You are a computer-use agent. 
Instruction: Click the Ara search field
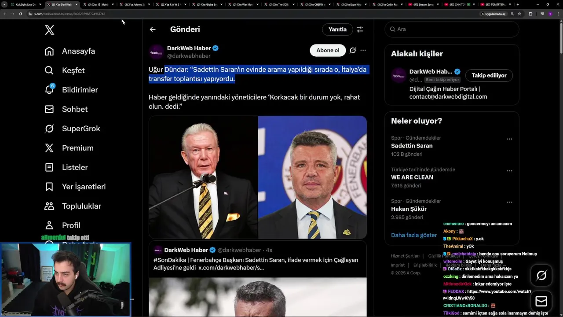(x=452, y=29)
